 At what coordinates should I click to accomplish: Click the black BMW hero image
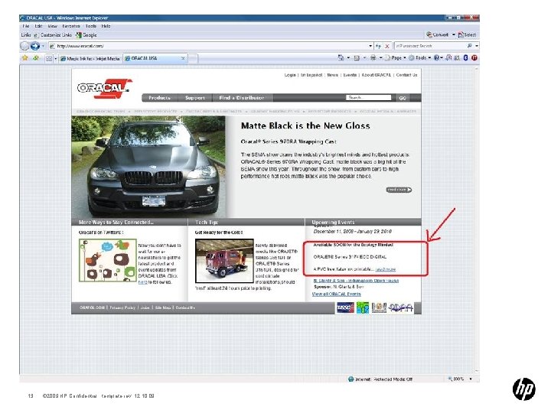click(x=148, y=167)
